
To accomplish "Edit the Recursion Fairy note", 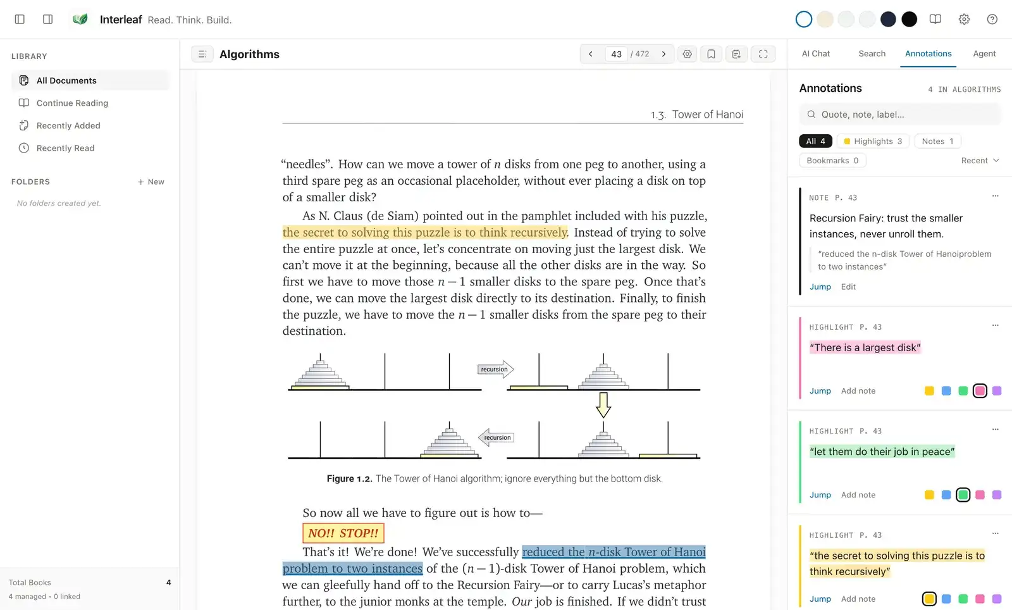I will point(848,287).
